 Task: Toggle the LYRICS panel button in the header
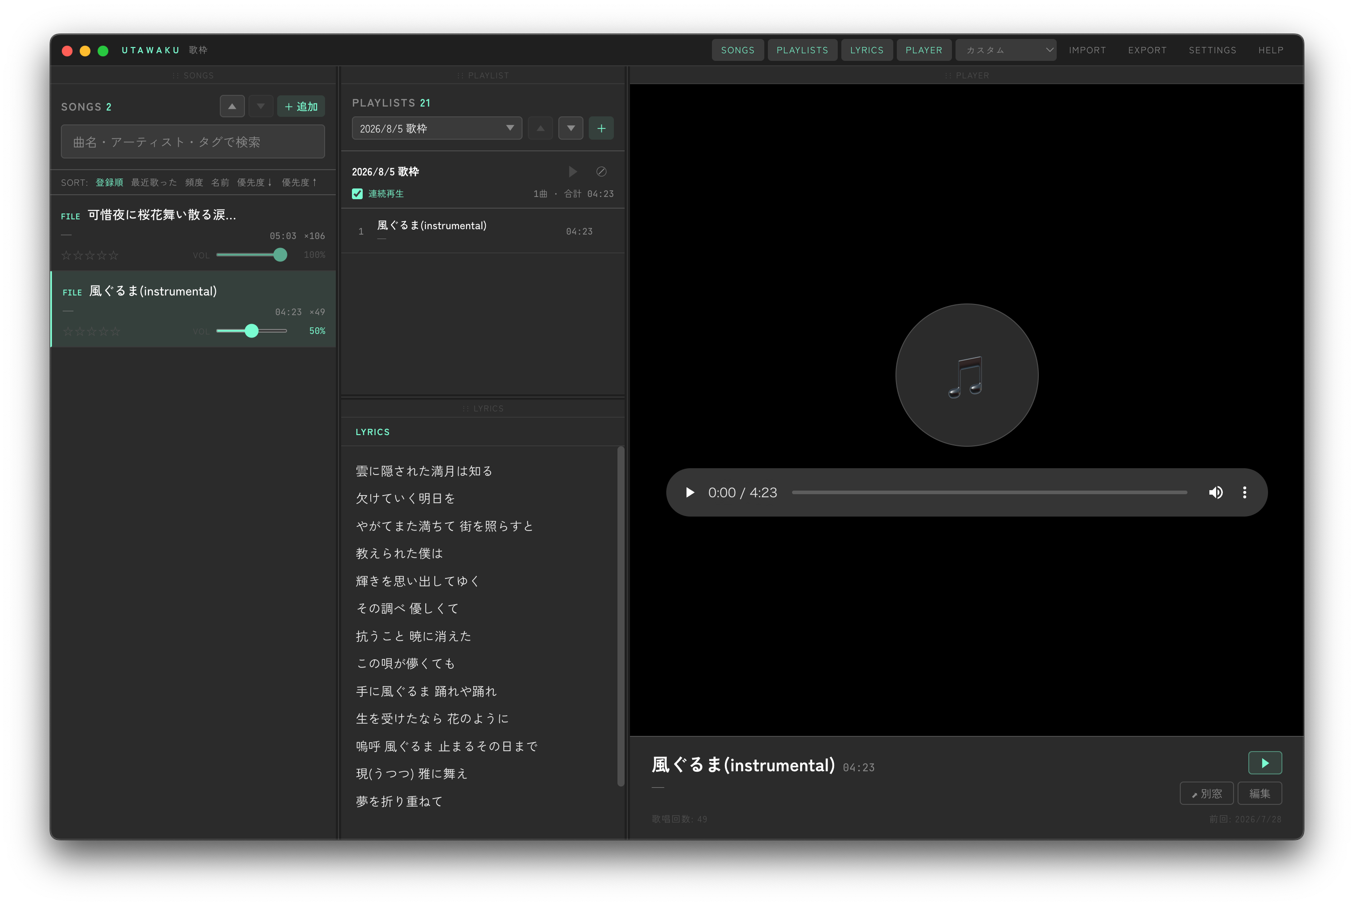tap(866, 50)
